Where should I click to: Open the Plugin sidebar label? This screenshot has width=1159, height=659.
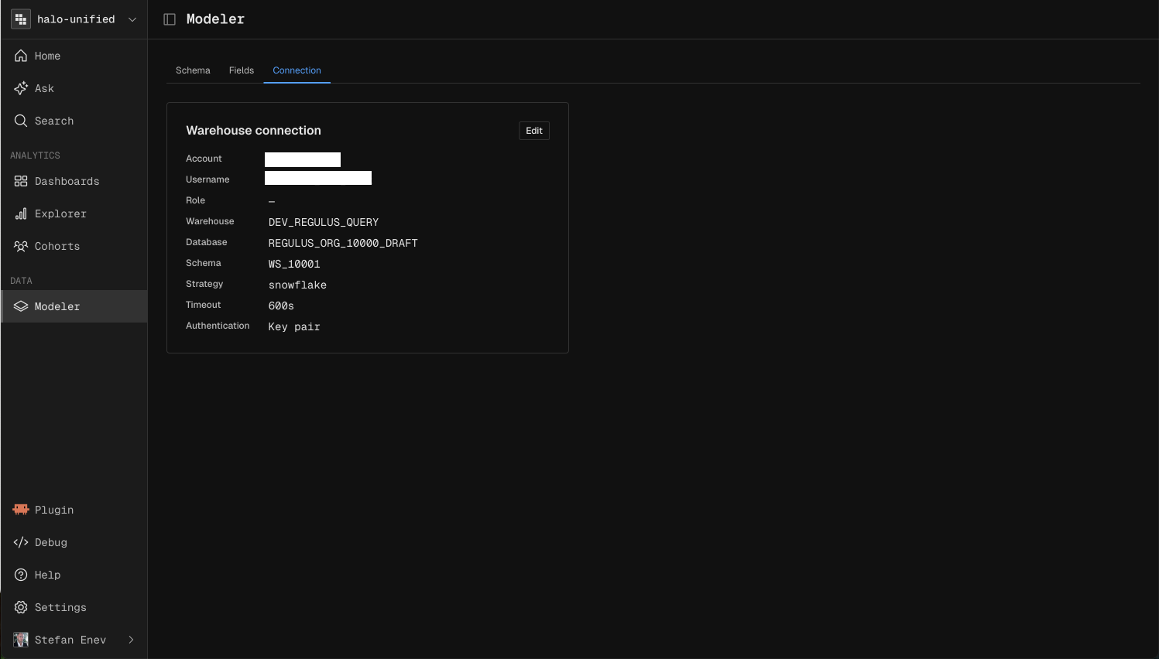click(54, 510)
